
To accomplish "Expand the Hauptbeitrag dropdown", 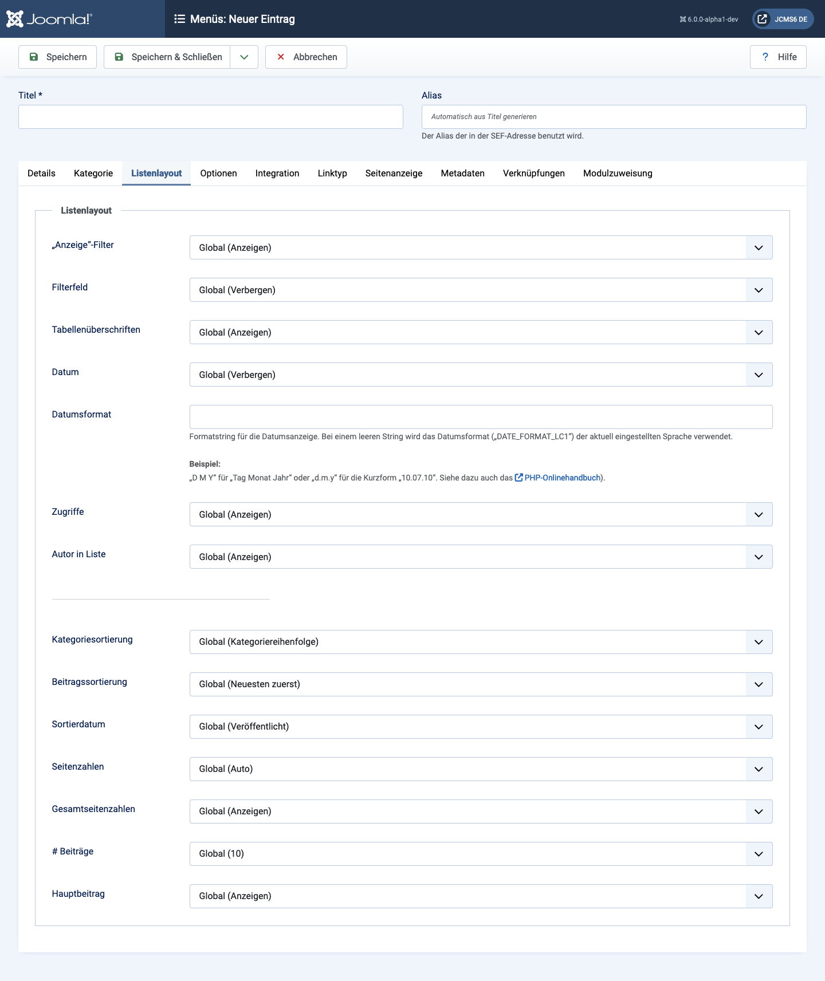I will tap(481, 896).
